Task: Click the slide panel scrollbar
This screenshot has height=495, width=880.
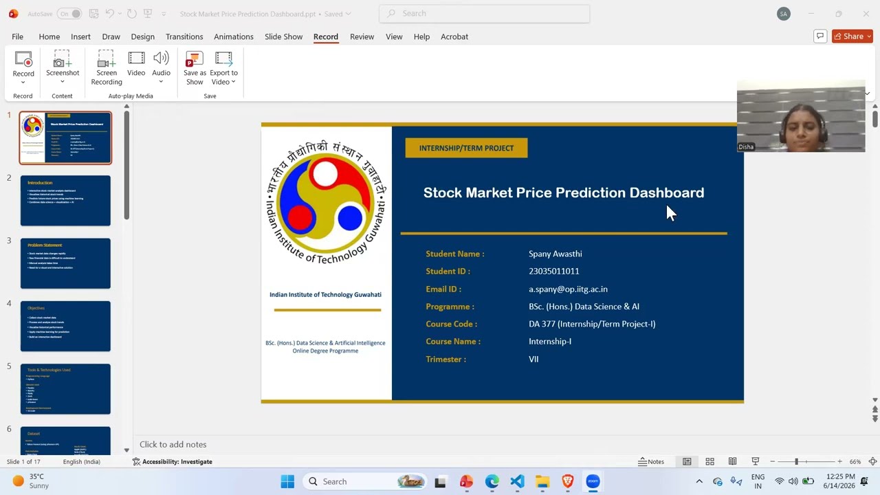Action: pos(126,165)
